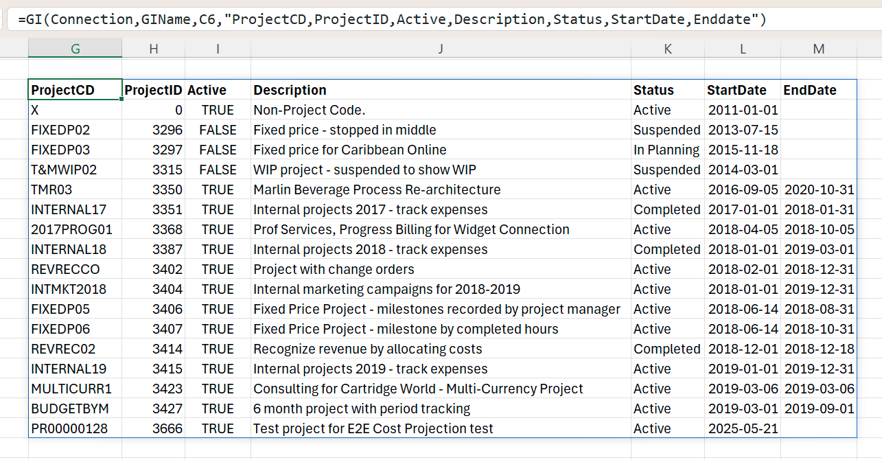Click the cell containing REVREC02
This screenshot has width=882, height=460.
pyautogui.click(x=76, y=349)
